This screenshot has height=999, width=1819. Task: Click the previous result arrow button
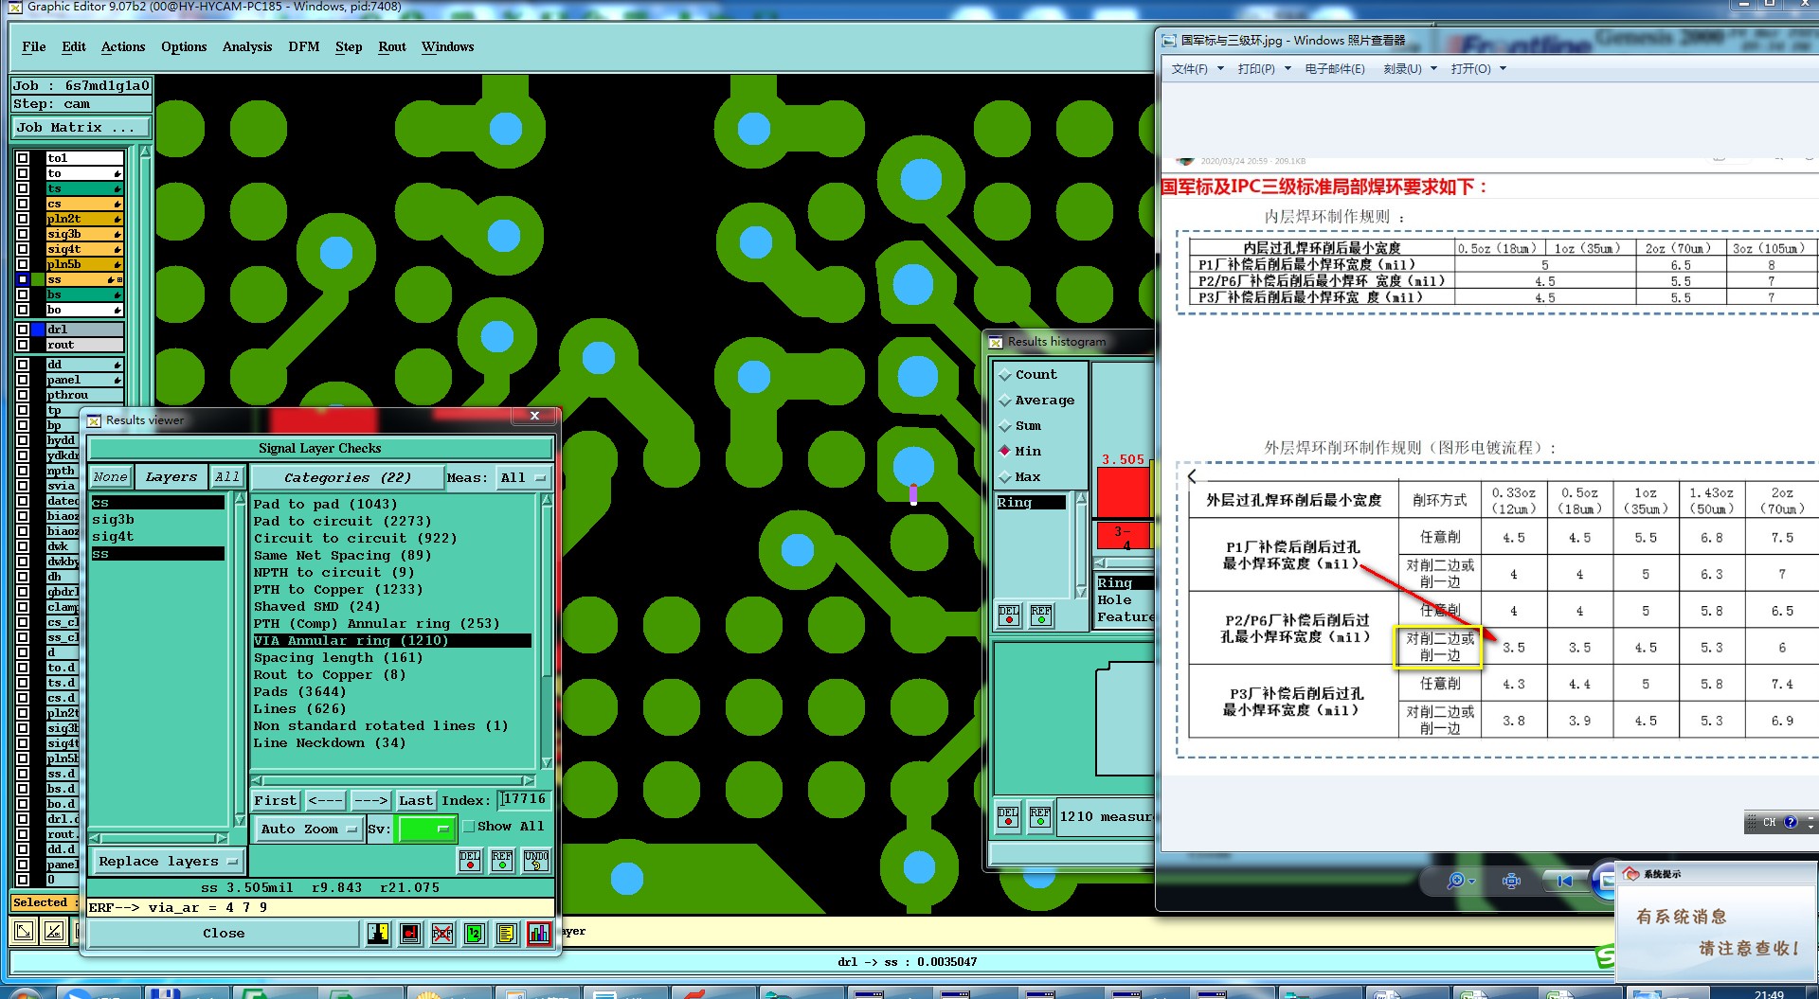pos(326,801)
